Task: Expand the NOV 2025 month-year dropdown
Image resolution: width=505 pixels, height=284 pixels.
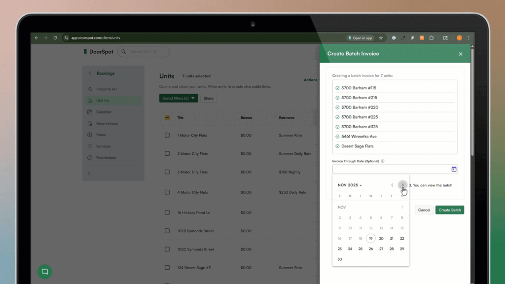Action: coord(350,185)
